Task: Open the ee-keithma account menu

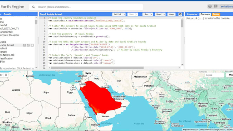Action: (226, 6)
